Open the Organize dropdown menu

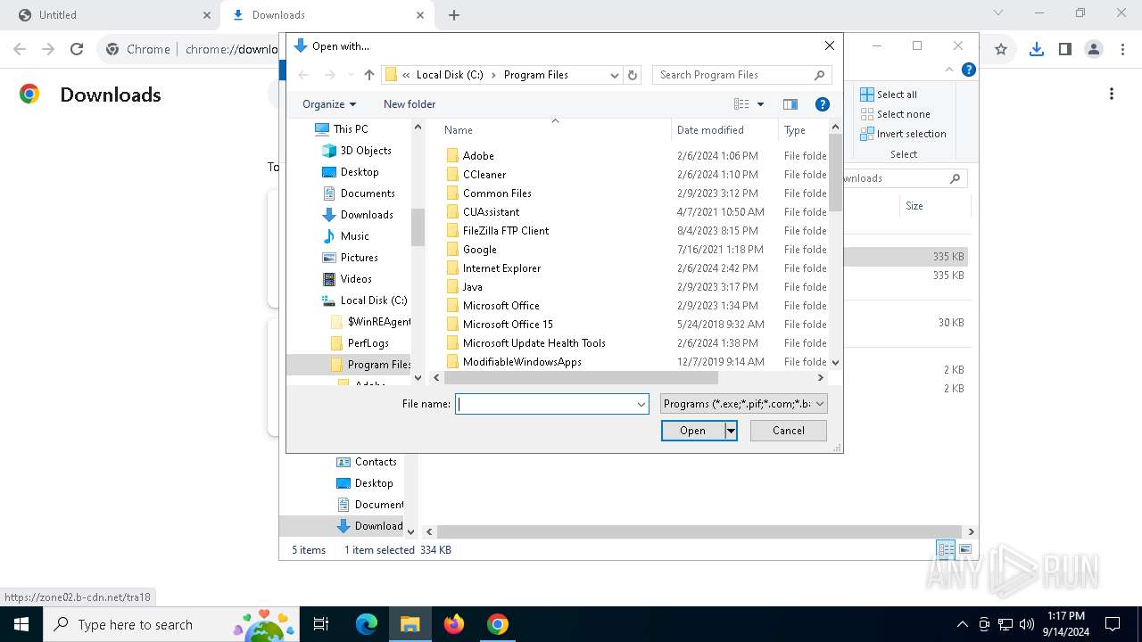point(329,104)
